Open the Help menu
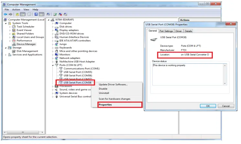The image size is (241, 144). click(x=35, y=9)
